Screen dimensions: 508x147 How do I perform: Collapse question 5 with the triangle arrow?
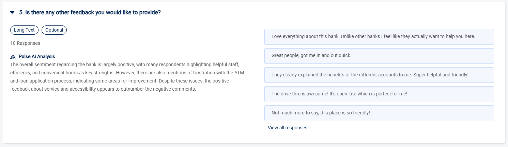12,13
